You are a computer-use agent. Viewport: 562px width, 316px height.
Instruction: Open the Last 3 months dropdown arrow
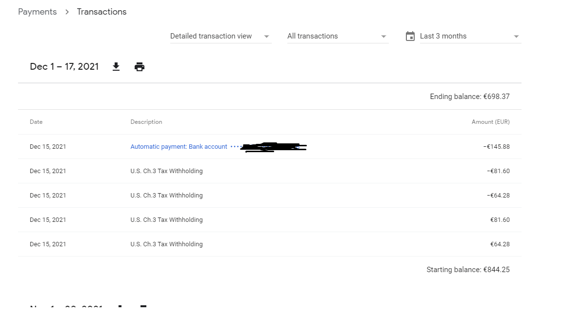tap(516, 37)
